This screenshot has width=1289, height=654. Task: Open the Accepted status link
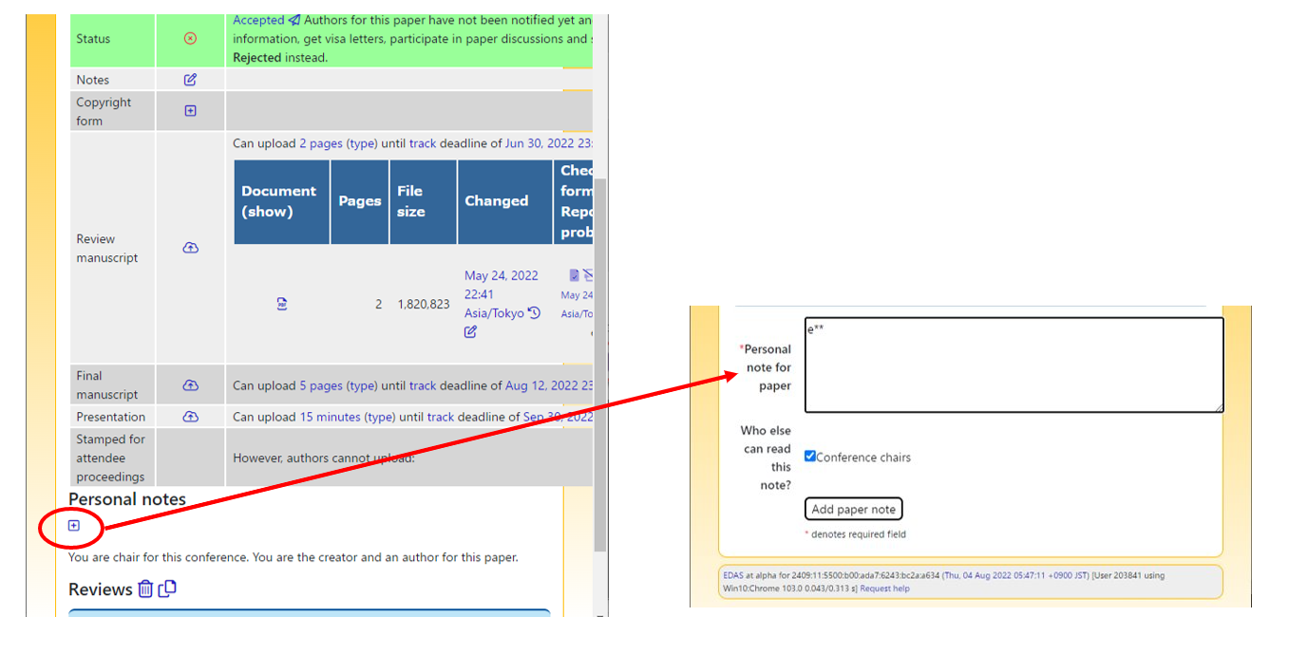[x=258, y=20]
